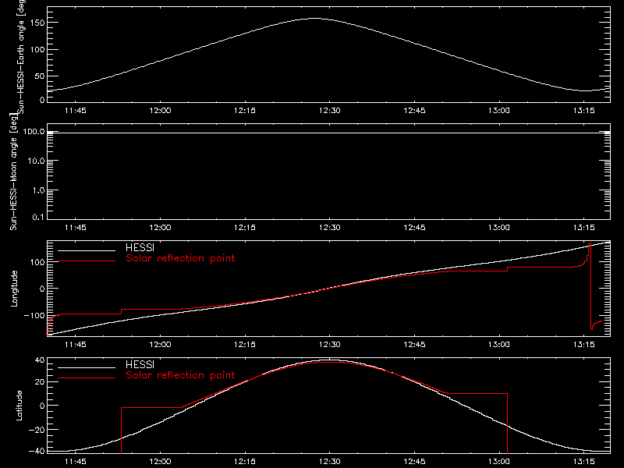Image resolution: width=624 pixels, height=468 pixels.
Task: Click the -20 tick label on Latitude axis
Action: [37, 430]
